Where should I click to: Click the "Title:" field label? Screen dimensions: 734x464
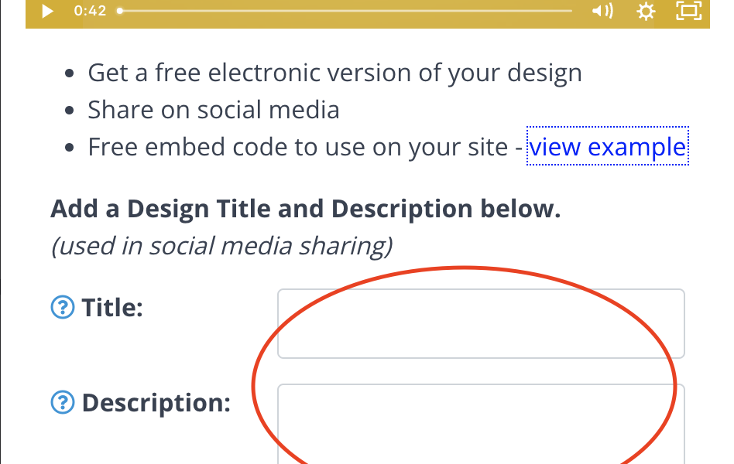pyautogui.click(x=112, y=308)
